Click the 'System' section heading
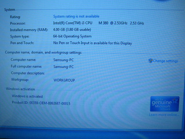 [x=10, y=10]
